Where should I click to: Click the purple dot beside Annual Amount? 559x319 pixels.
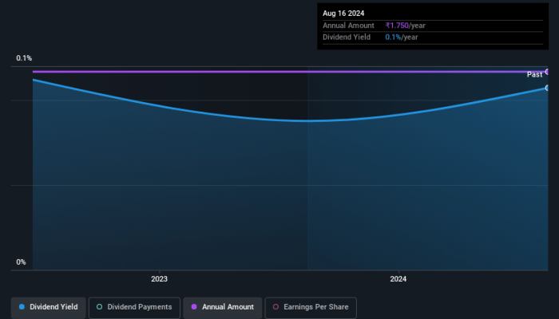(x=193, y=307)
